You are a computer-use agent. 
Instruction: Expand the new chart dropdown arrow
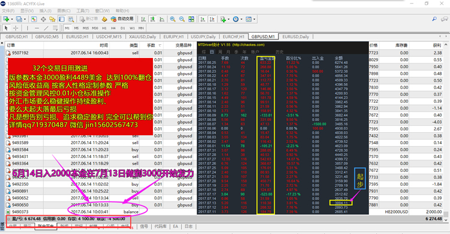[x=12, y=19]
